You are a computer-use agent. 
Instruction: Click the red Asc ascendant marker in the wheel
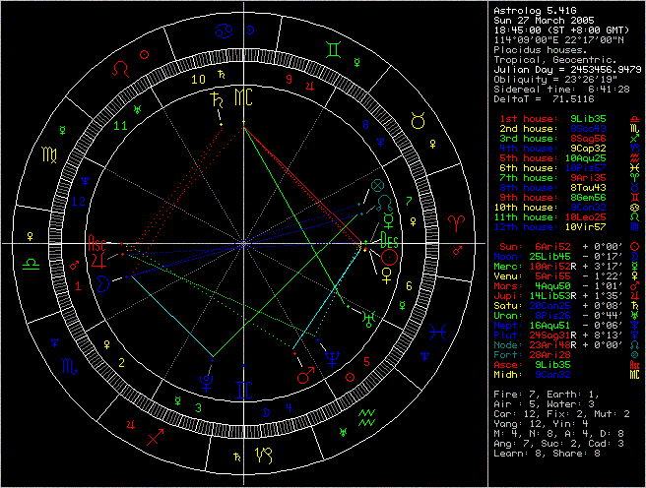click(x=98, y=241)
